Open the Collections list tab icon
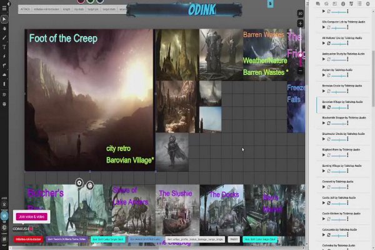 359,4
